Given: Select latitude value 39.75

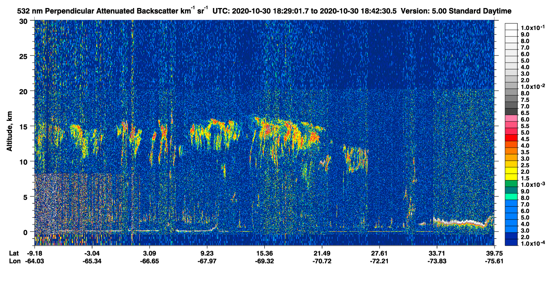Looking at the screenshot, I should [x=494, y=253].
